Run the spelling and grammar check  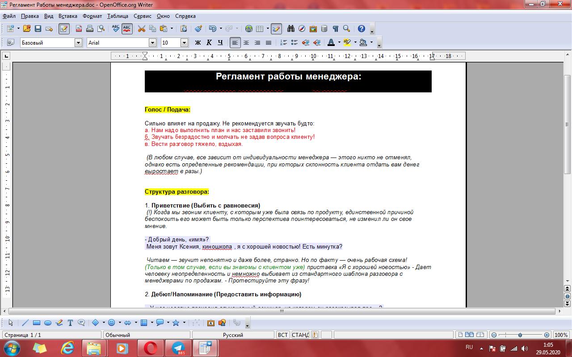(116, 29)
